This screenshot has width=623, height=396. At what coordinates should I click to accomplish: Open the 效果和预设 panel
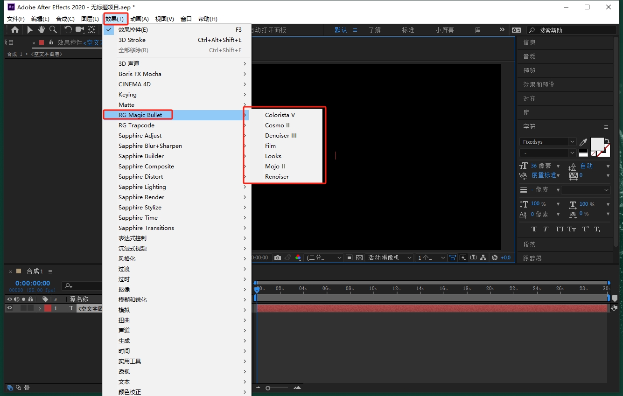click(539, 84)
